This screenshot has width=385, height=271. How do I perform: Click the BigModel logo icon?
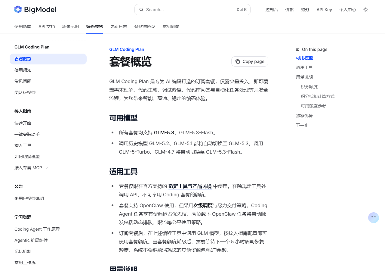(18, 9)
